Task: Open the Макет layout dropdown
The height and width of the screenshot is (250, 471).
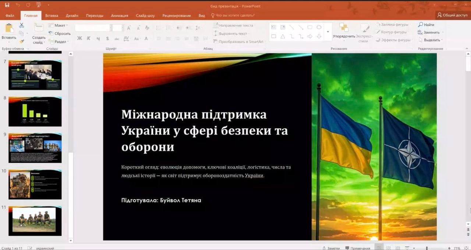Action: (58, 25)
